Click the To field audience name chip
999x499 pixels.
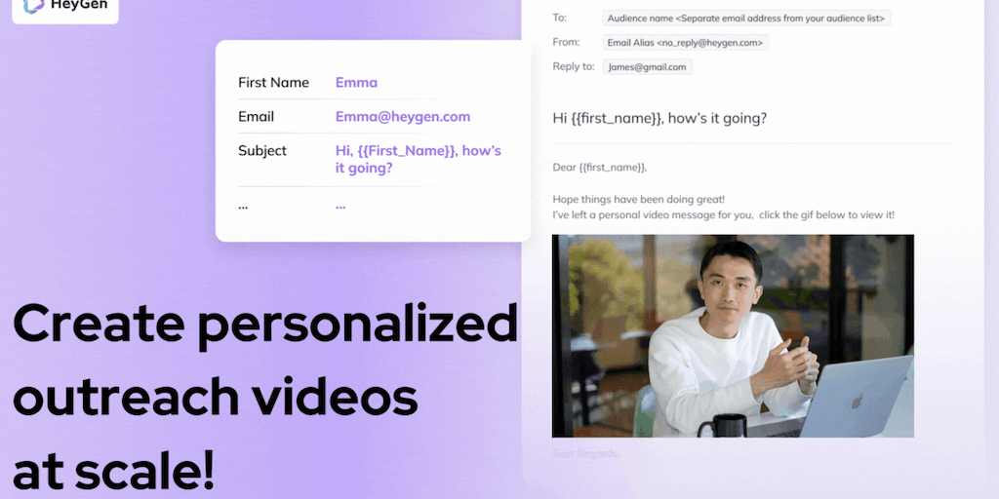pos(746,19)
